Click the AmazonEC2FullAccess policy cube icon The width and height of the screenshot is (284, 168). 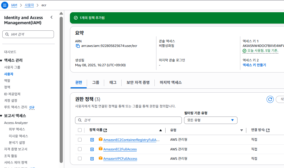[x=100, y=149]
